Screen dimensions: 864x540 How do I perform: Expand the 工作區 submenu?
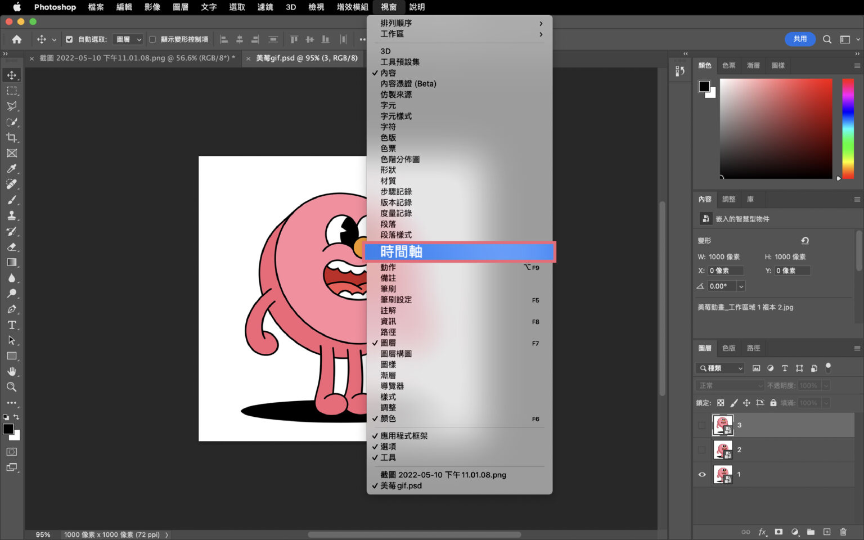click(460, 34)
